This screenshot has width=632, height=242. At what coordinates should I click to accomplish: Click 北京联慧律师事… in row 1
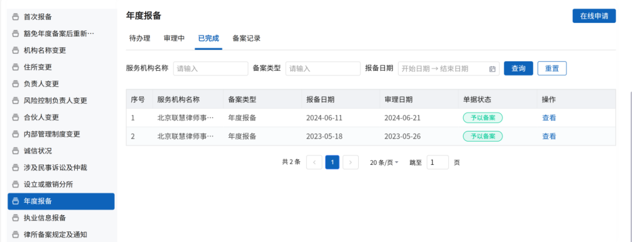coord(186,118)
